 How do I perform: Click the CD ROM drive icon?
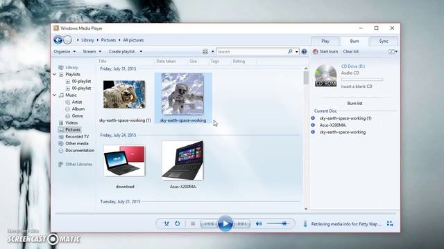pos(325,75)
